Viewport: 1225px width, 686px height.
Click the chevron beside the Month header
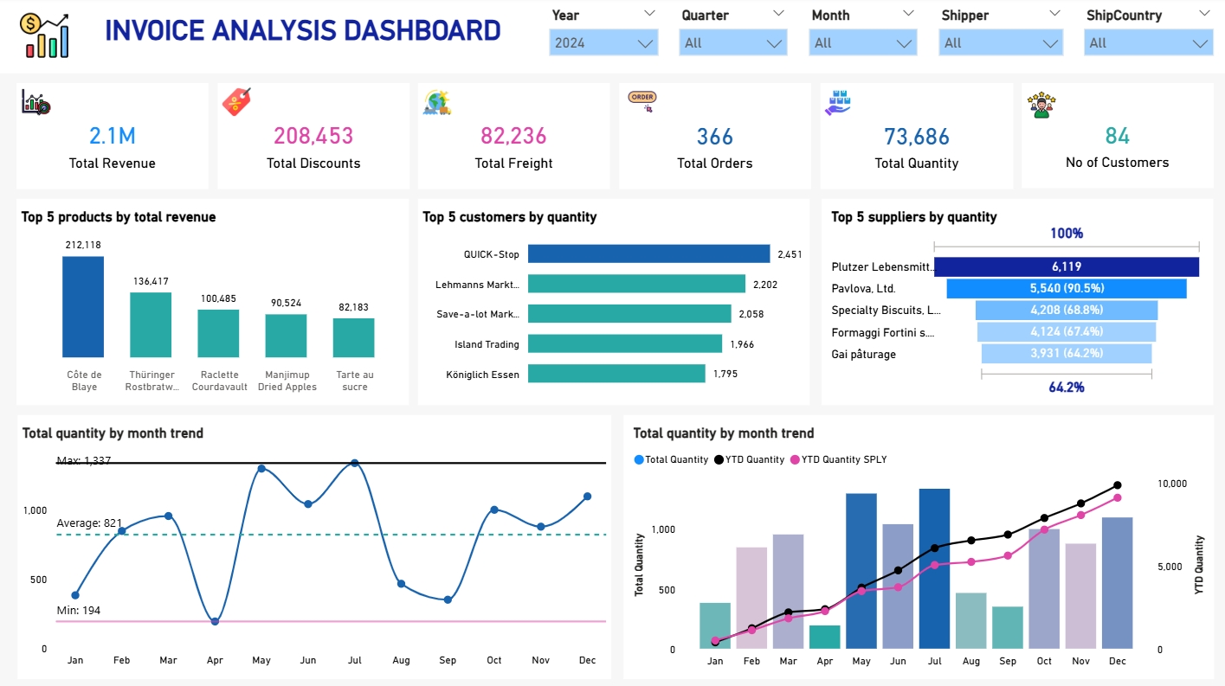coord(908,14)
